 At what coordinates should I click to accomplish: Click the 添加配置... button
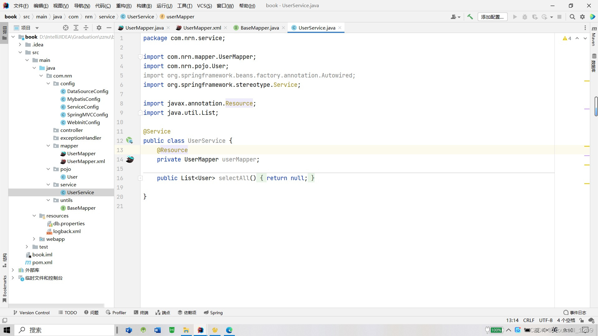[x=492, y=17]
